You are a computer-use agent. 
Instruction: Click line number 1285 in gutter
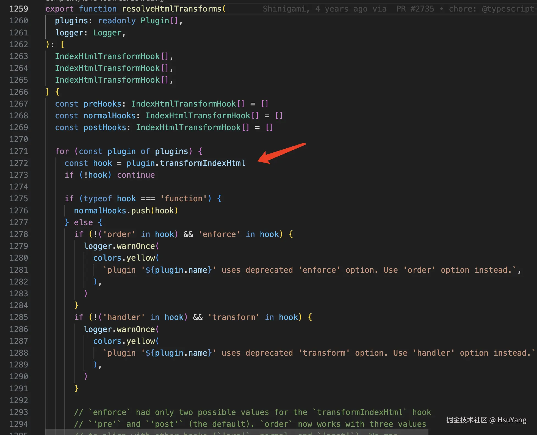click(19, 317)
